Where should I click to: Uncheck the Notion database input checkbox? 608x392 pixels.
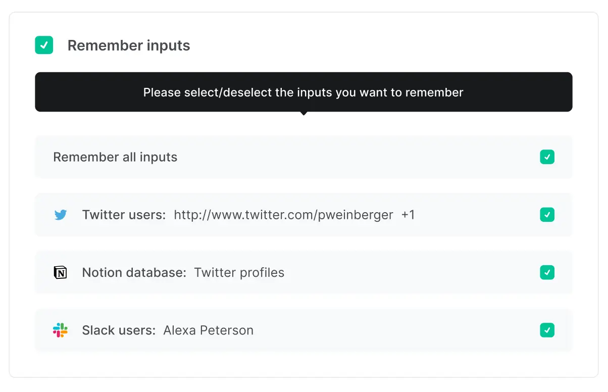tap(547, 272)
